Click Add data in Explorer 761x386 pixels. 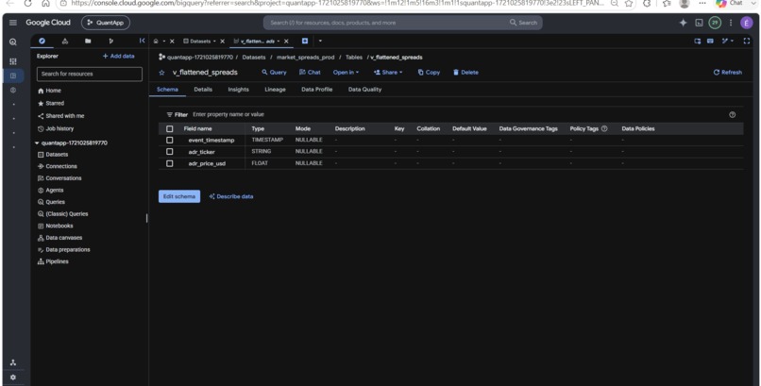point(118,57)
